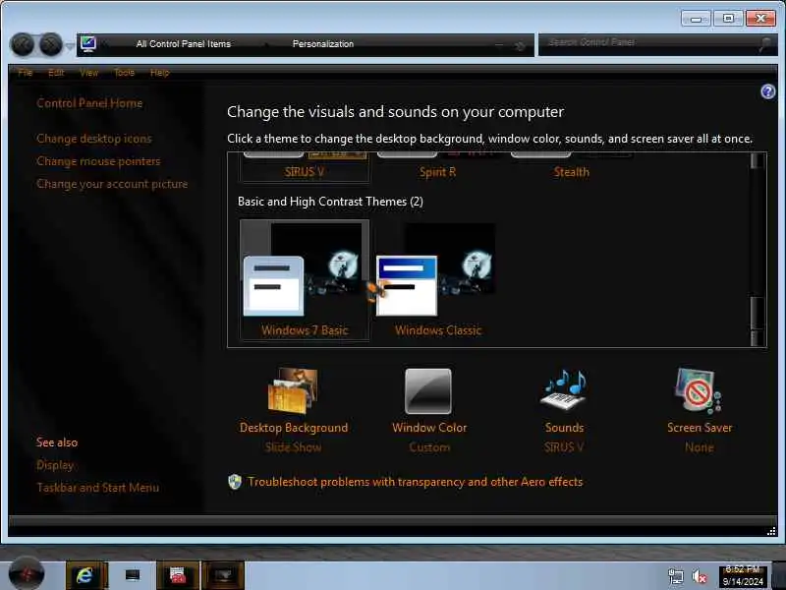This screenshot has height=590, width=786.
Task: Click the theme list scroll up arrow
Action: 757,160
